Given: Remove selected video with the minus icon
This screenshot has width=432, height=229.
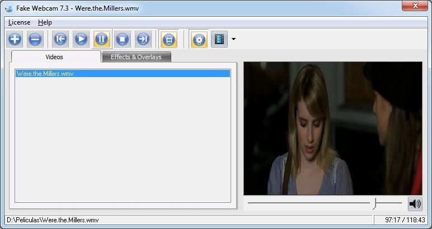Looking at the screenshot, I should coord(35,39).
